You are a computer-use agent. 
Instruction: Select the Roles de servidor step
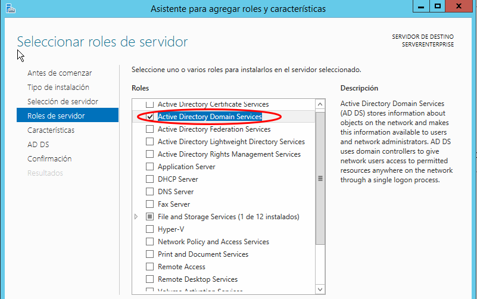pos(67,115)
